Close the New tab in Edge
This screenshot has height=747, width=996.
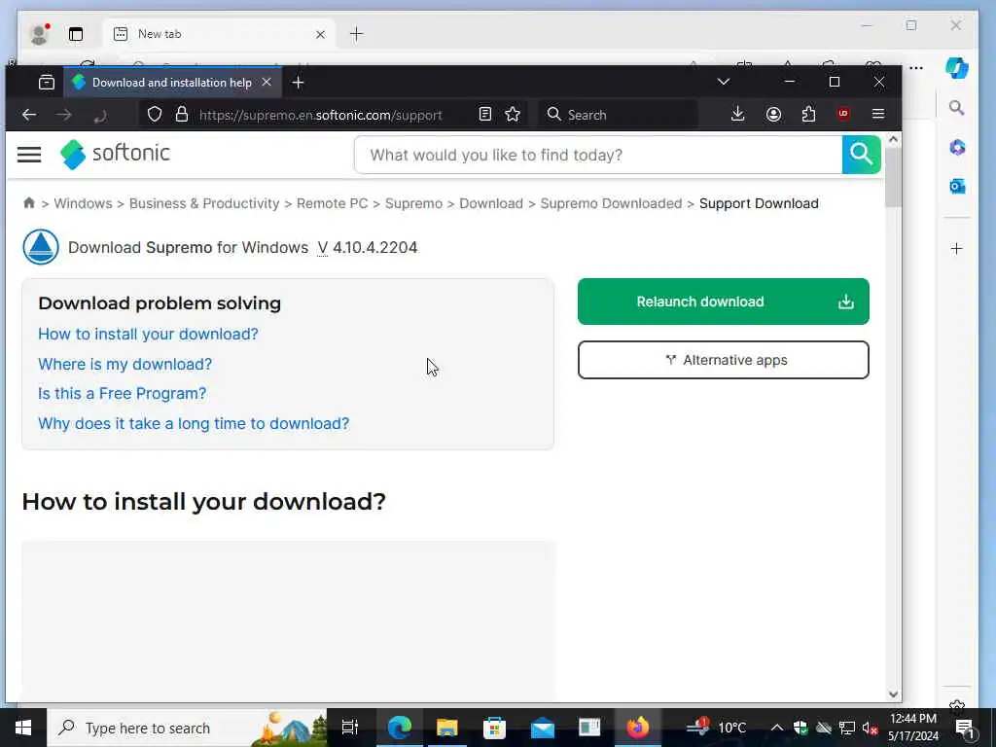(x=320, y=34)
